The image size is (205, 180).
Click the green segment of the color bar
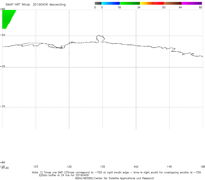pos(130,3)
